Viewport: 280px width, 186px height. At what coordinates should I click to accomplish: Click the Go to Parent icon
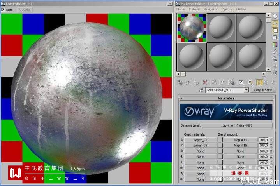click(266, 82)
